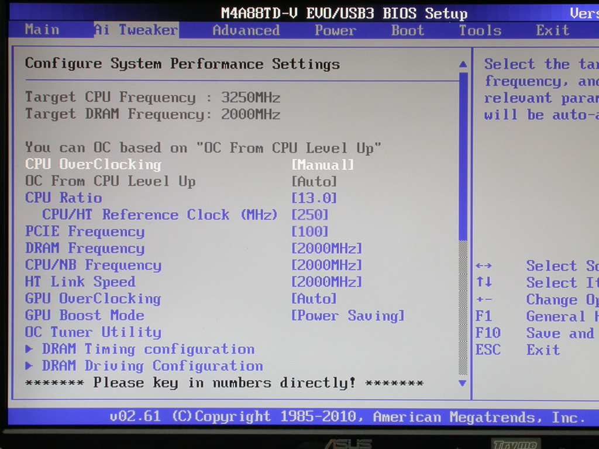
Task: Select the Exit tab
Action: click(552, 30)
